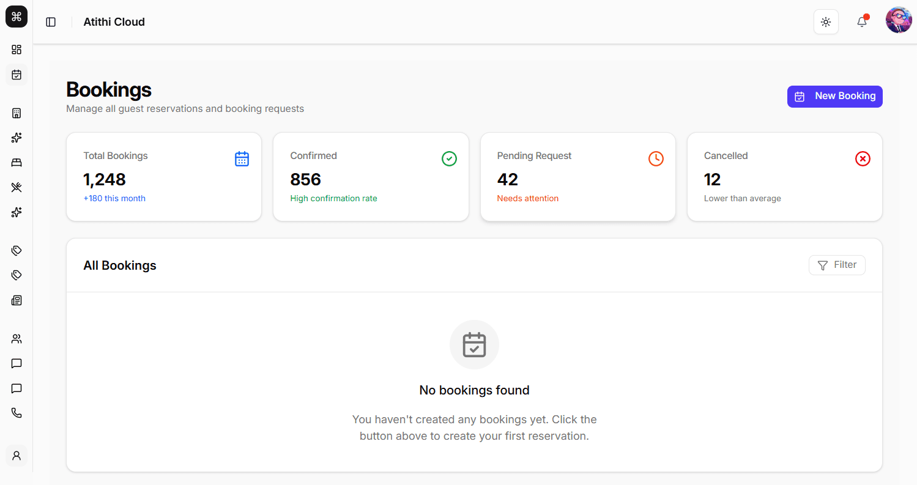
Task: Open the hotel building icon in the sidebar
Action: pyautogui.click(x=17, y=113)
